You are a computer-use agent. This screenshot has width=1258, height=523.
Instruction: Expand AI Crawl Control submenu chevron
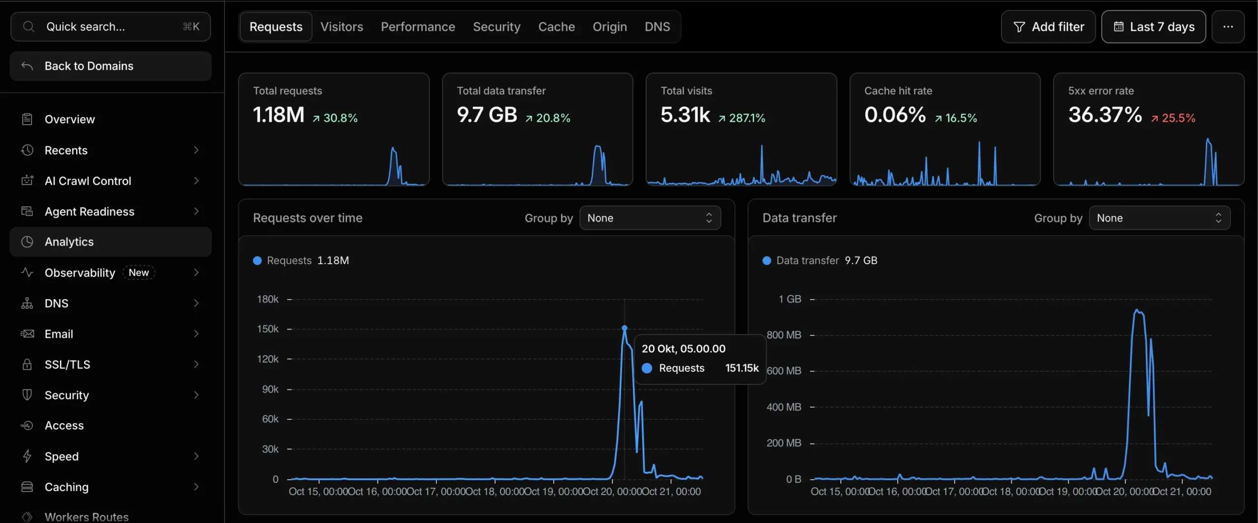tap(196, 181)
